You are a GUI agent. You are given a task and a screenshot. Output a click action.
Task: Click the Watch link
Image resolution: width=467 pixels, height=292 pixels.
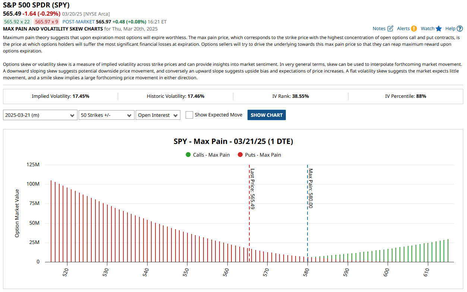(427, 29)
